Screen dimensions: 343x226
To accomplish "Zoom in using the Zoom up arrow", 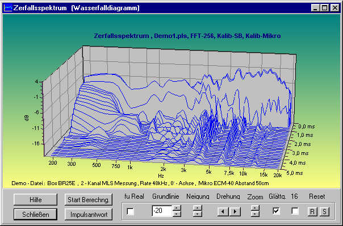I will (255, 208).
